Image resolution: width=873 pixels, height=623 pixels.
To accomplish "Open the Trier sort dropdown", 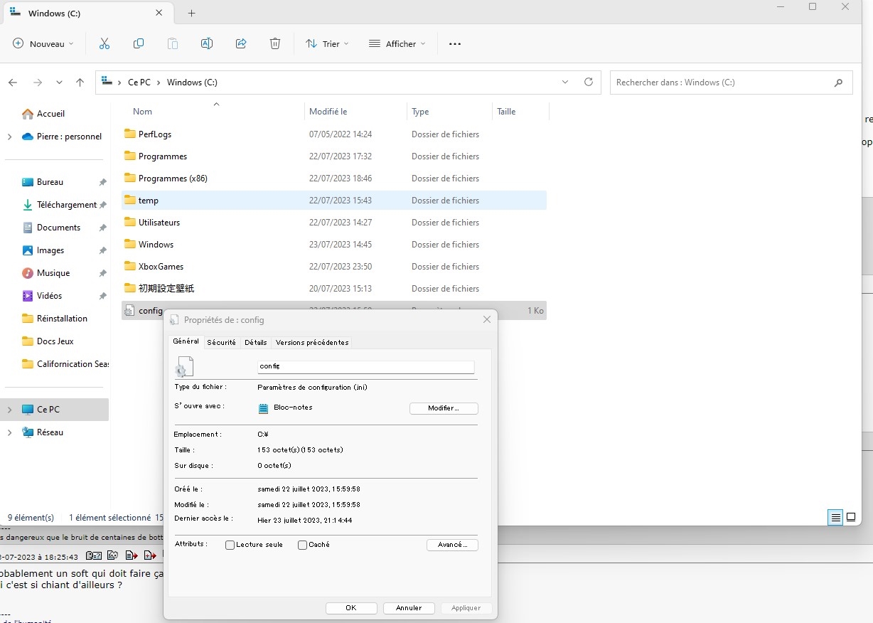I will click(327, 44).
